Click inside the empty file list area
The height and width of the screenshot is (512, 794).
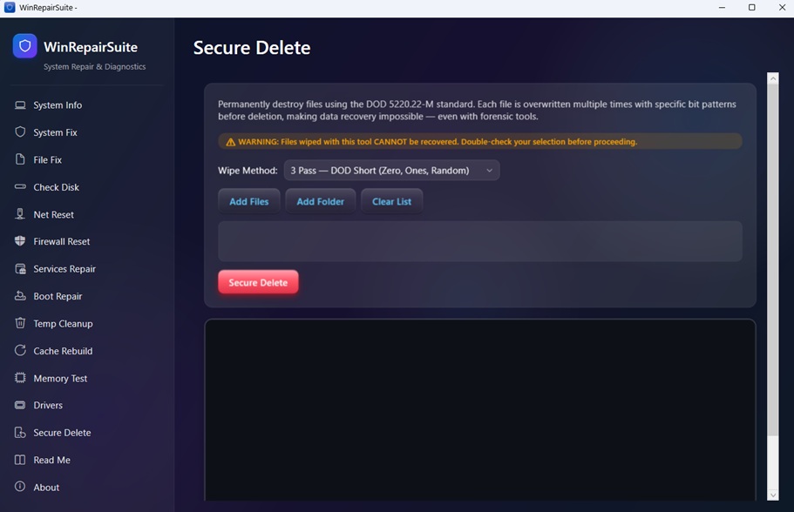(479, 241)
